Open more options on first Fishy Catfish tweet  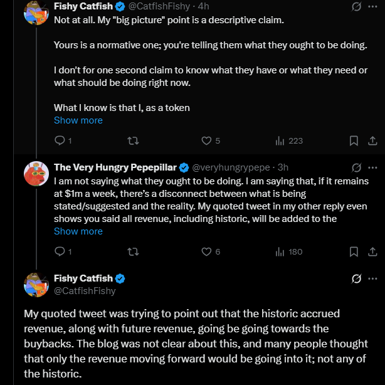click(x=373, y=6)
